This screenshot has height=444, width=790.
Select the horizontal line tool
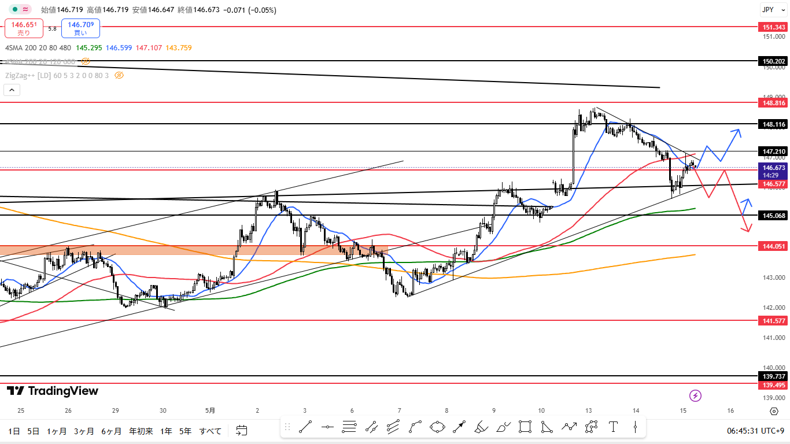tap(327, 427)
